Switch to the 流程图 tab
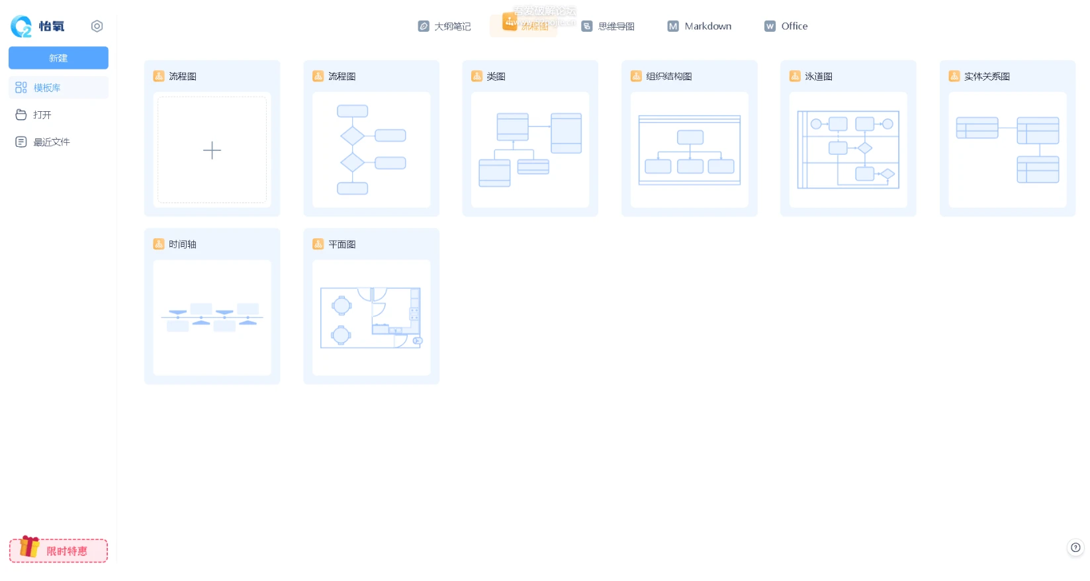Image resolution: width=1090 pixels, height=581 pixels. tap(523, 26)
